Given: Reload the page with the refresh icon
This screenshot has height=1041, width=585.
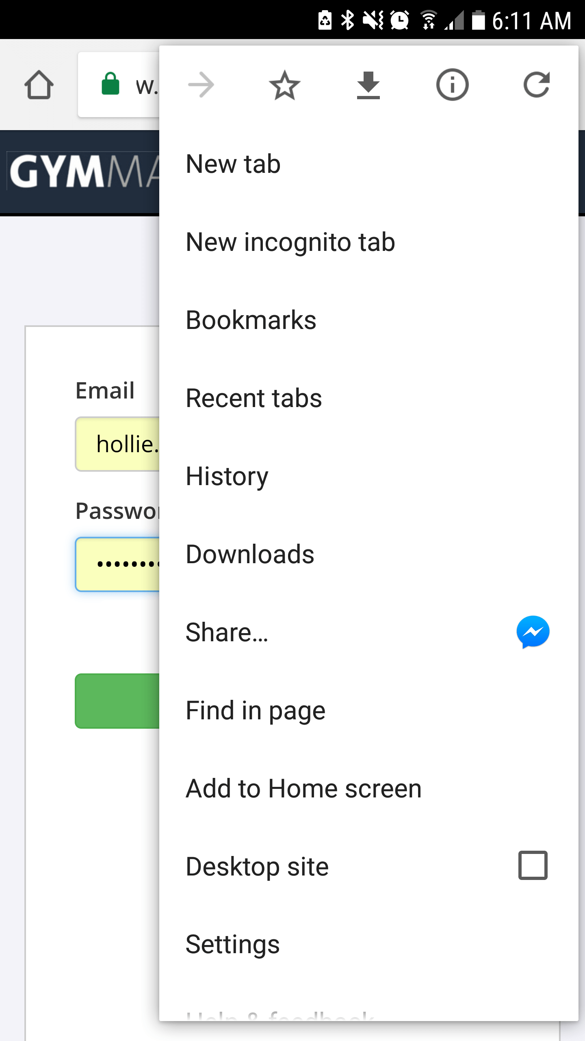Looking at the screenshot, I should [x=536, y=85].
